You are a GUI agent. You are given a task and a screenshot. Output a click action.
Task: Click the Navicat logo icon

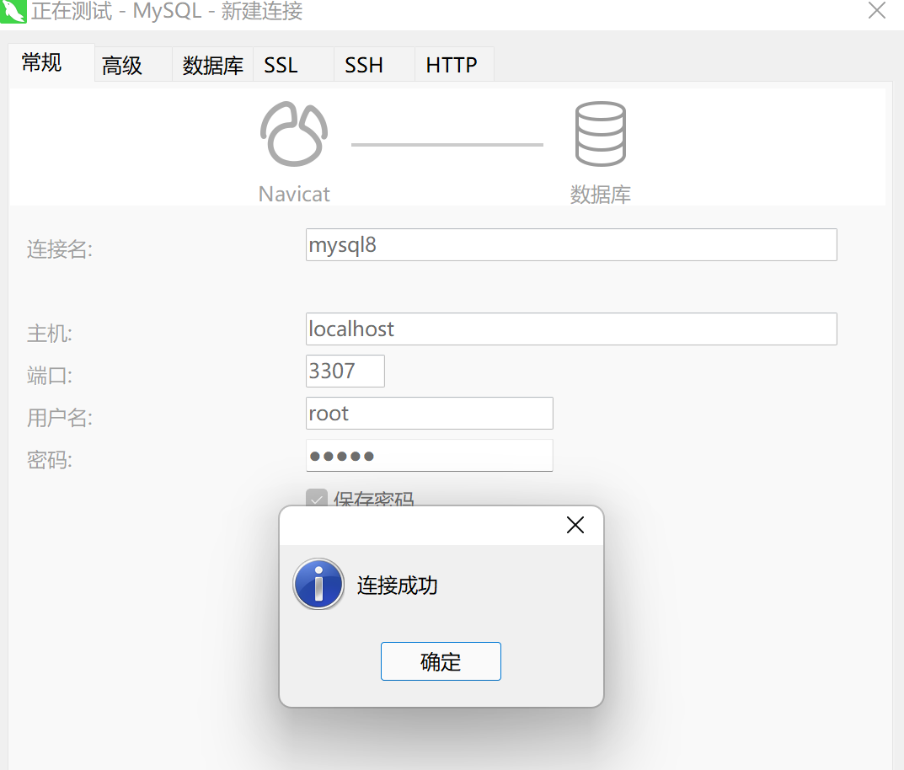[x=294, y=134]
